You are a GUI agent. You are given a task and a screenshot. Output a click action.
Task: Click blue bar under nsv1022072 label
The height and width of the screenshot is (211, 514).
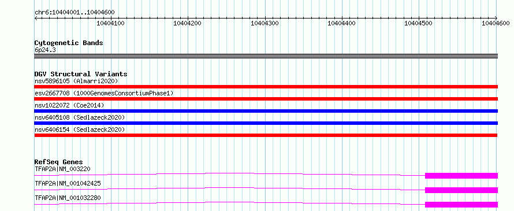click(266, 111)
